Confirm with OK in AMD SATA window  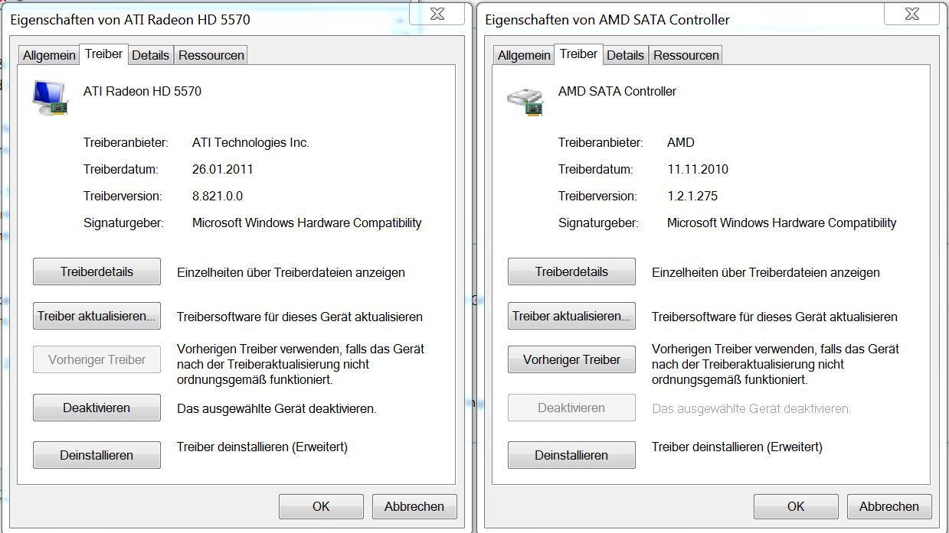pos(796,506)
